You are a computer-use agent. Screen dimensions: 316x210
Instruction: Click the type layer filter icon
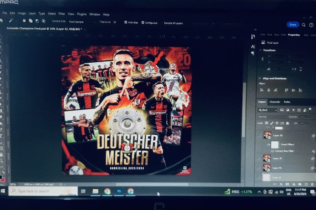(x=294, y=110)
